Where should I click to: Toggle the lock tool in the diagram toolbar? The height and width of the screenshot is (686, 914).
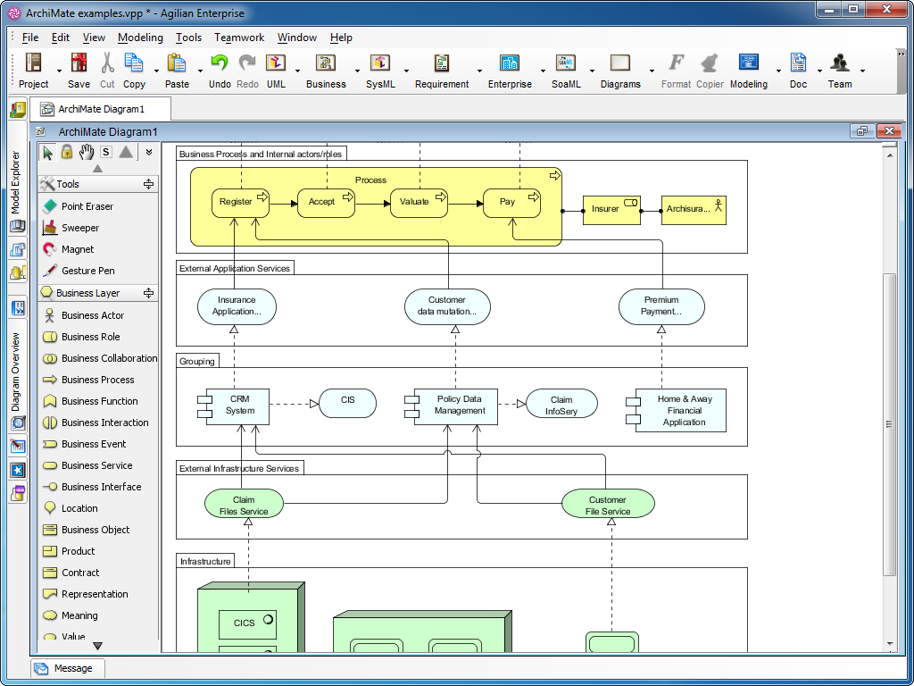pos(67,152)
